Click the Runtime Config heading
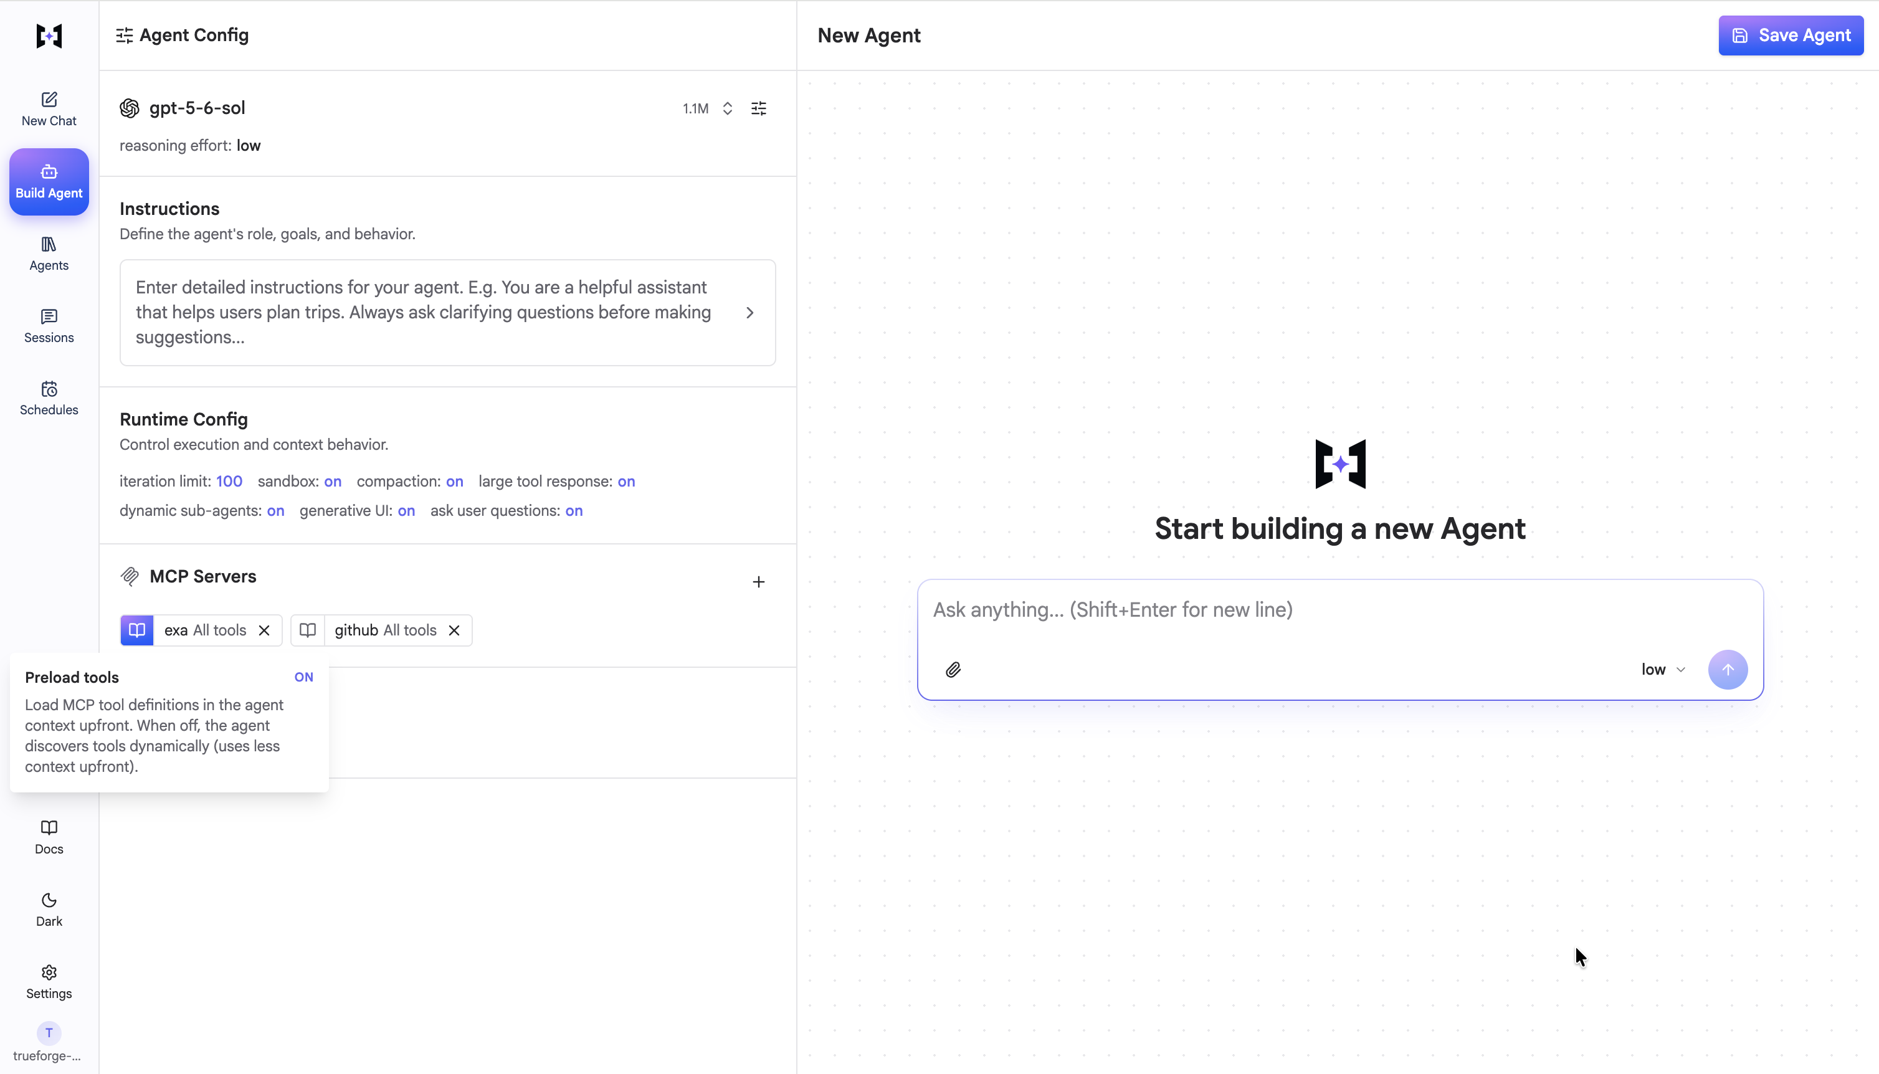This screenshot has width=1879, height=1074. [184, 419]
